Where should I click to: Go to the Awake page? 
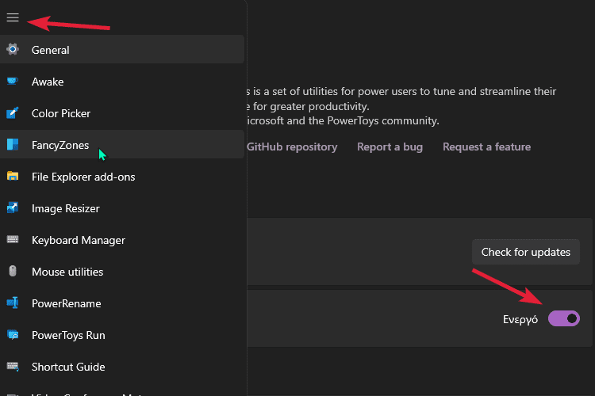[122, 81]
